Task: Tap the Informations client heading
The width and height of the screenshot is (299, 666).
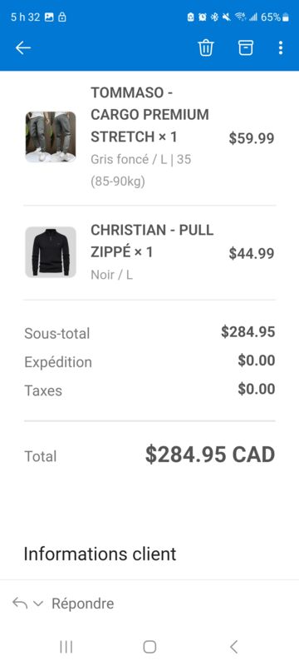Action: click(100, 554)
